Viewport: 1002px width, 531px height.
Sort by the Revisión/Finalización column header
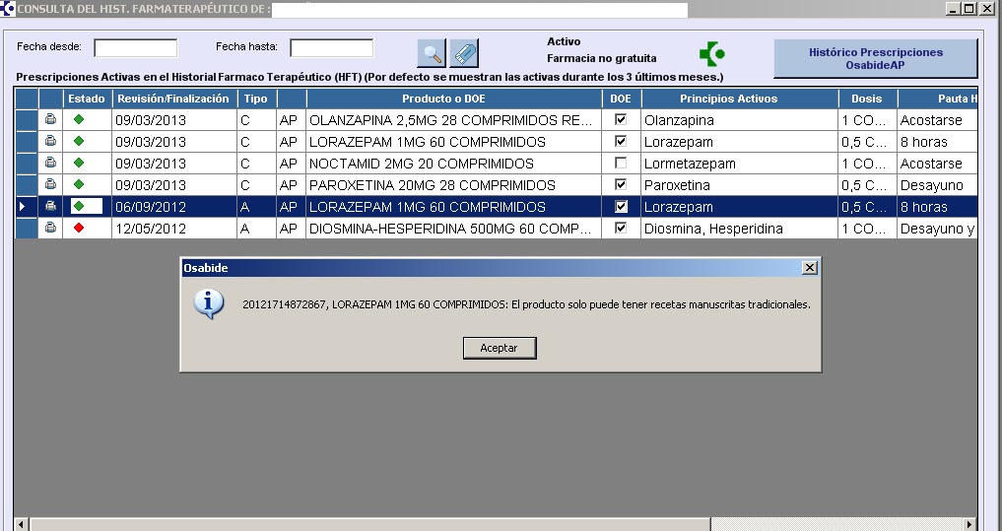172,99
